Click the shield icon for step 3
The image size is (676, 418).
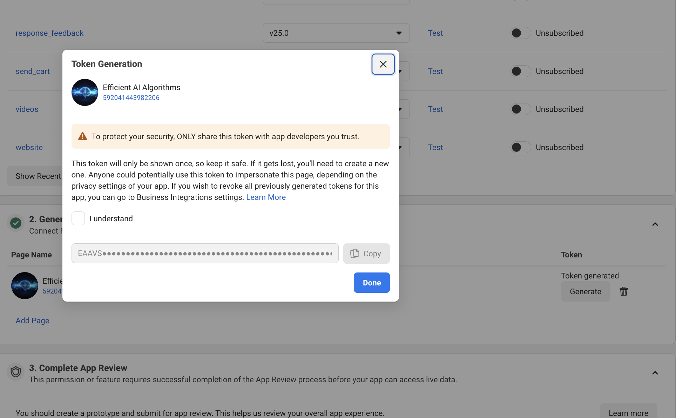click(x=16, y=372)
